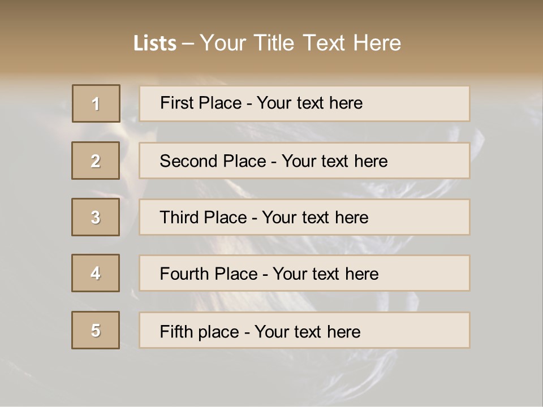
Task: Click the word 'Fourth' in item four
Action: pyautogui.click(x=184, y=274)
